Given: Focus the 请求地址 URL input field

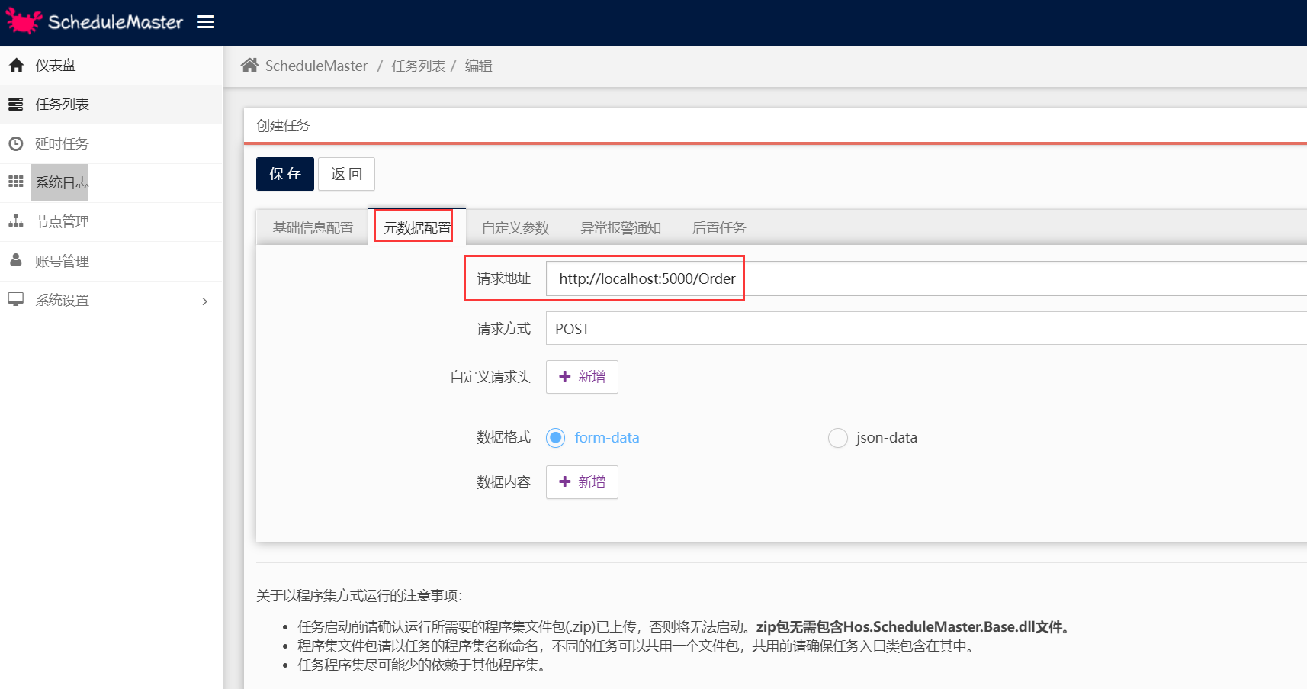Looking at the screenshot, I should pos(926,278).
